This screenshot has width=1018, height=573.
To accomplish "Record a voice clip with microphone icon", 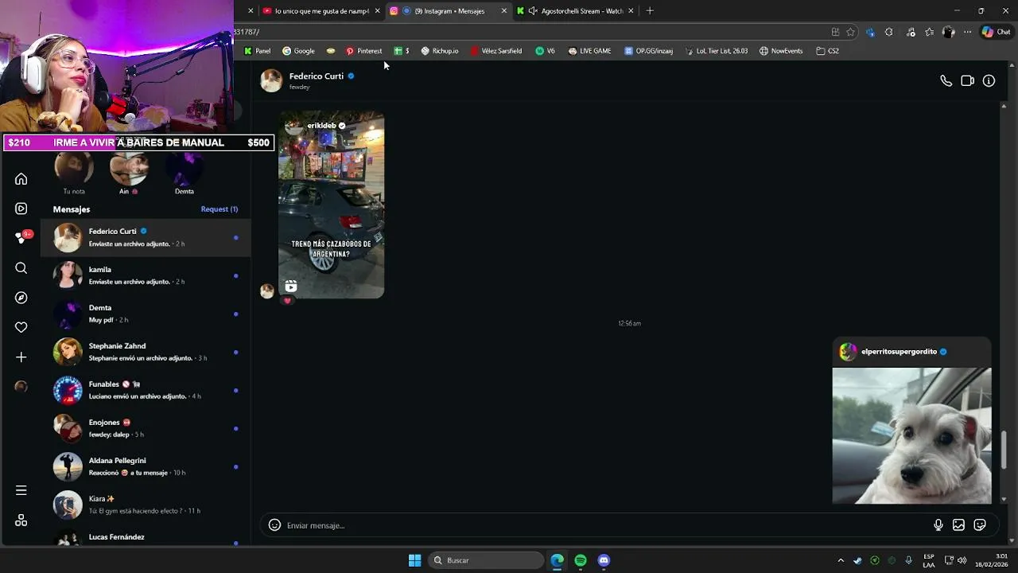I will click(938, 525).
